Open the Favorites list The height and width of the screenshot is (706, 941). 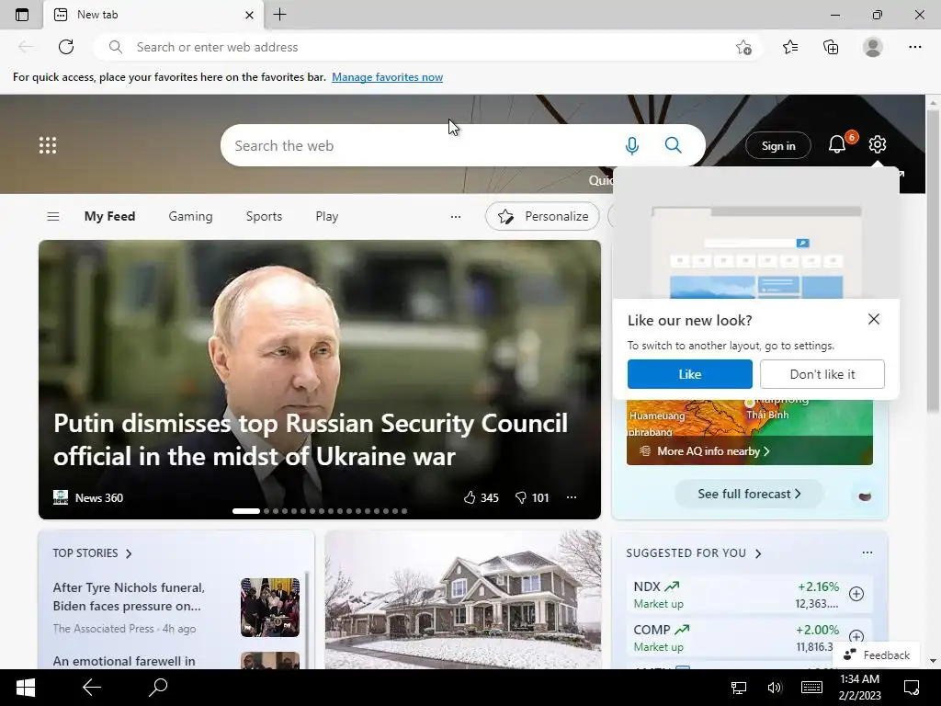790,47
